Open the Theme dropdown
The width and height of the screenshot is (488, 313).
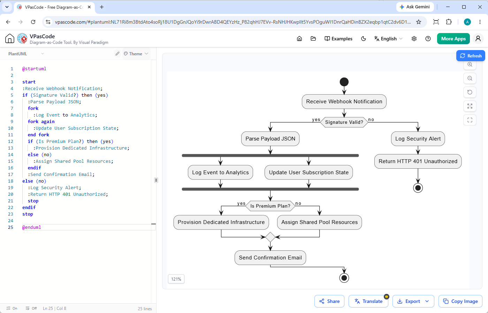click(136, 54)
